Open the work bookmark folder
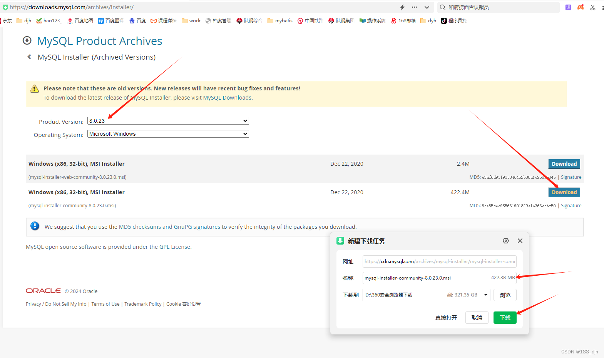 (x=191, y=21)
